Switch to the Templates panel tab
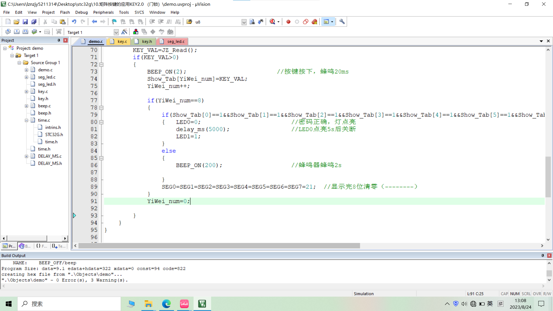This screenshot has width=553, height=311. pyautogui.click(x=59, y=246)
